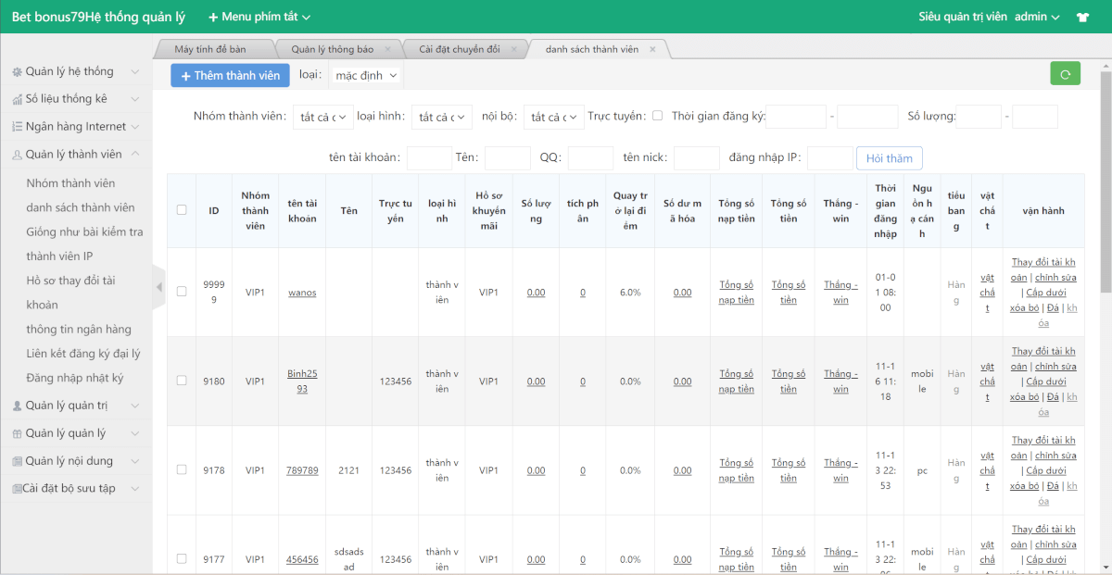1112x575 pixels.
Task: Open the nội bộ filter dropdown
Action: pyautogui.click(x=553, y=117)
